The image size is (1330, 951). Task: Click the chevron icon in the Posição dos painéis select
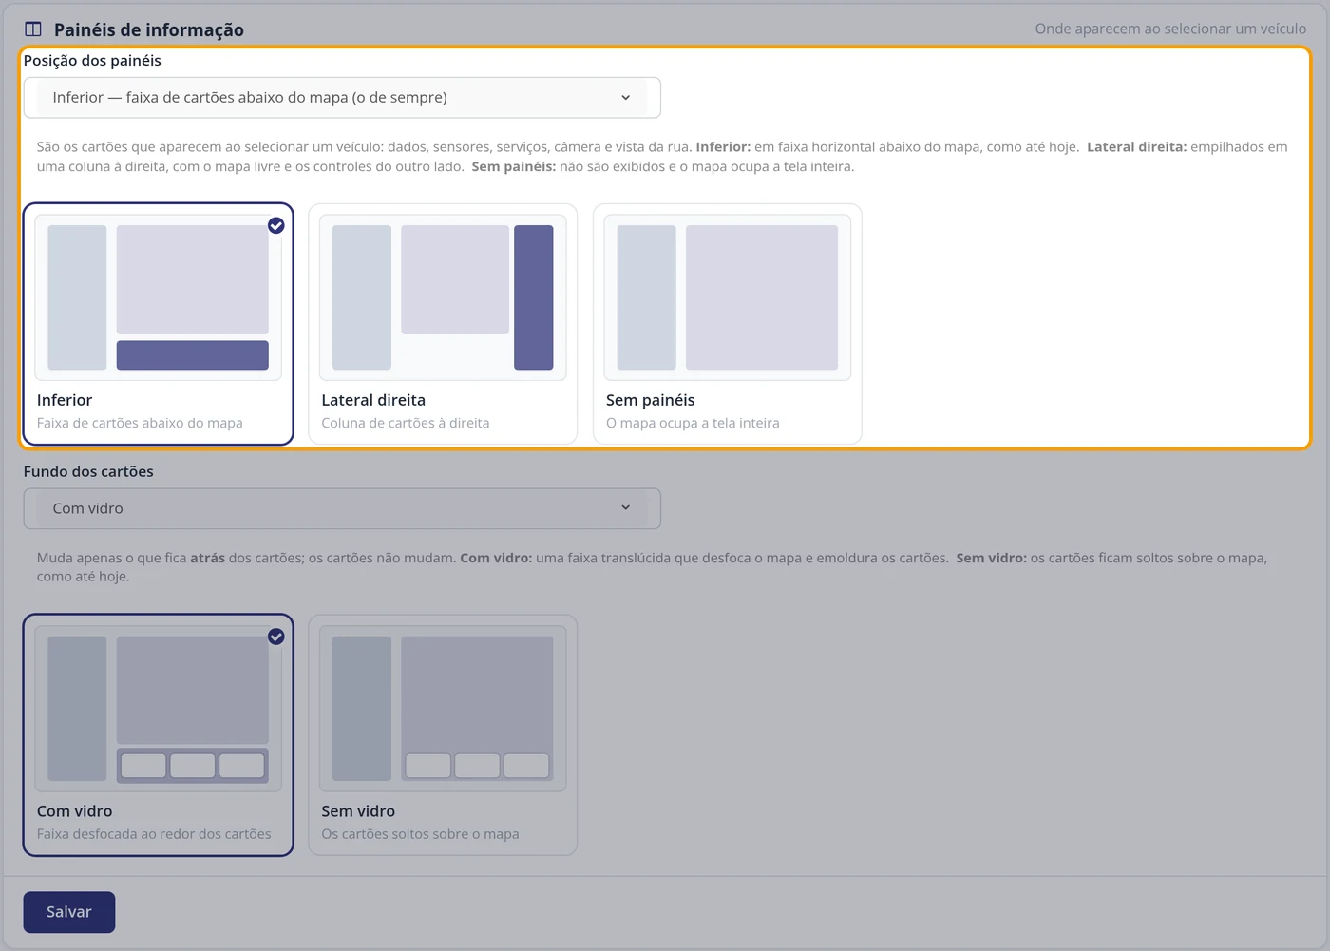point(625,98)
